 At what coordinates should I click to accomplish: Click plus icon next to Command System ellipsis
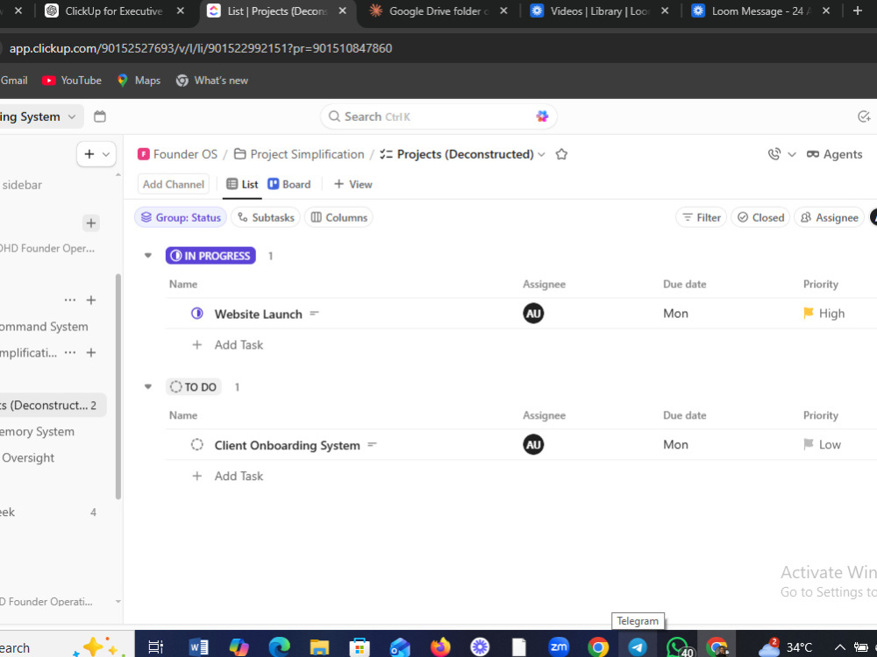coord(91,300)
